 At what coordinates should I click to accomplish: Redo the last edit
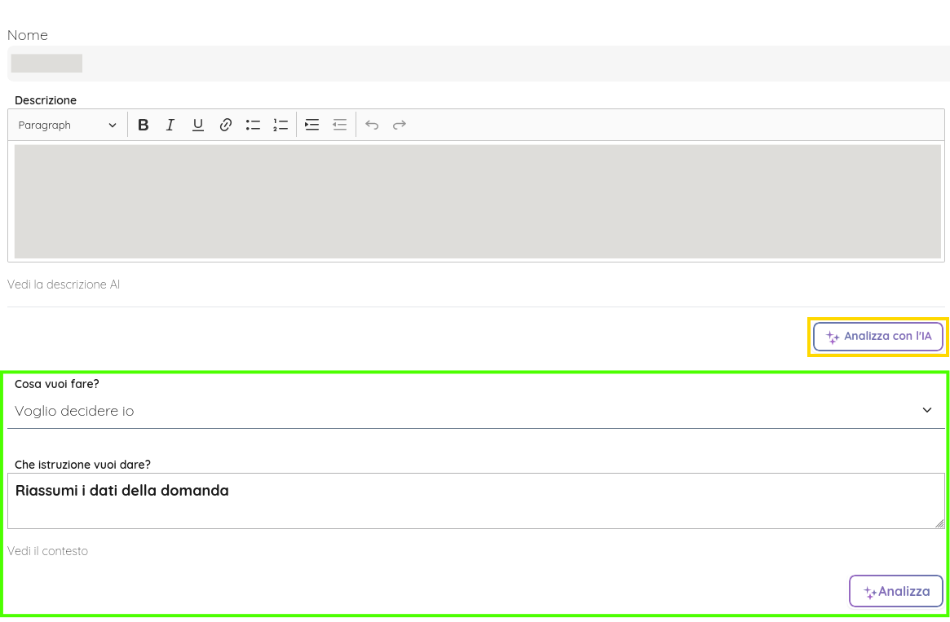point(400,125)
